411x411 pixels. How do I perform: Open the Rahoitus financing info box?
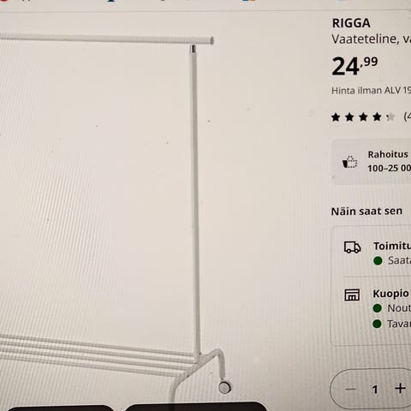[372, 162]
